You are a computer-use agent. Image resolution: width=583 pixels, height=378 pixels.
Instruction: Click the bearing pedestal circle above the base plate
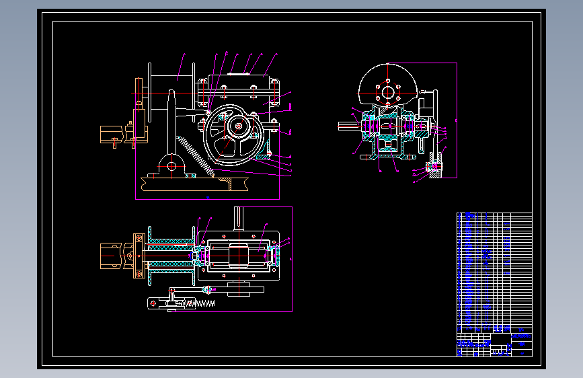(x=171, y=166)
